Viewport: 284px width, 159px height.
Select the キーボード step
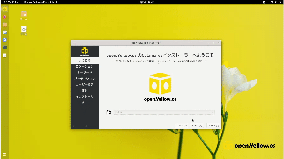pos(85,72)
